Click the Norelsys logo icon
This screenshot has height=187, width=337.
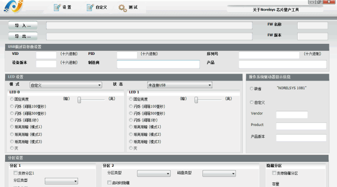coord(13,6)
